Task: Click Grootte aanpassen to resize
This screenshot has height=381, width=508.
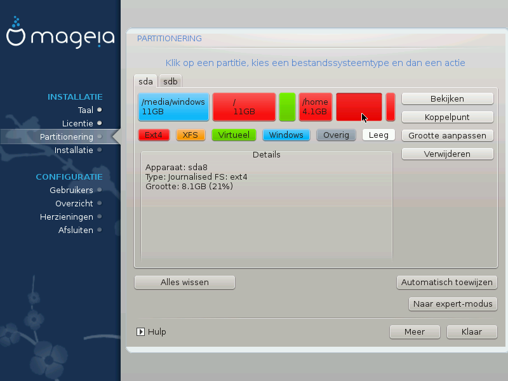Action: pos(448,135)
